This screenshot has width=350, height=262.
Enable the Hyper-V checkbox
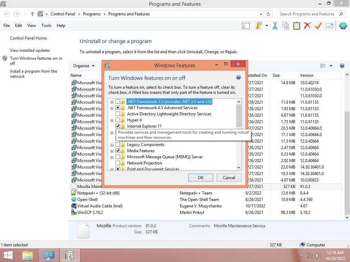click(x=118, y=120)
